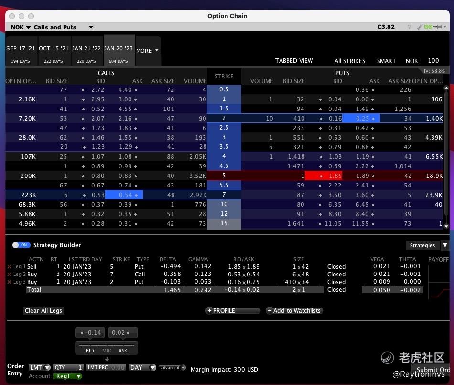
Task: Click put bid 1.85 at strike 5
Action: [x=323, y=176]
